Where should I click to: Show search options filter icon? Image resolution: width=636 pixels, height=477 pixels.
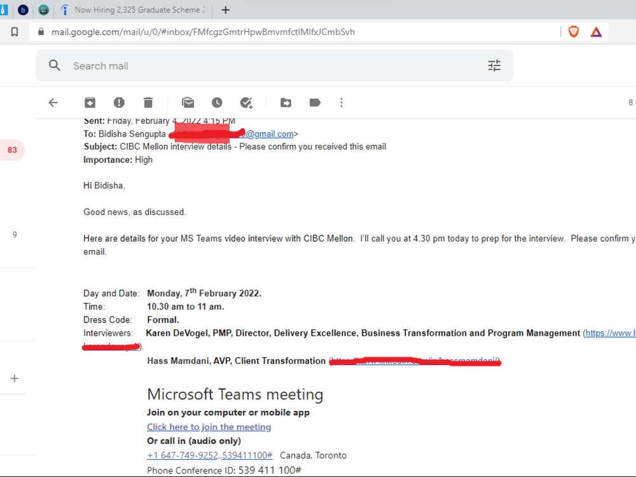[494, 66]
